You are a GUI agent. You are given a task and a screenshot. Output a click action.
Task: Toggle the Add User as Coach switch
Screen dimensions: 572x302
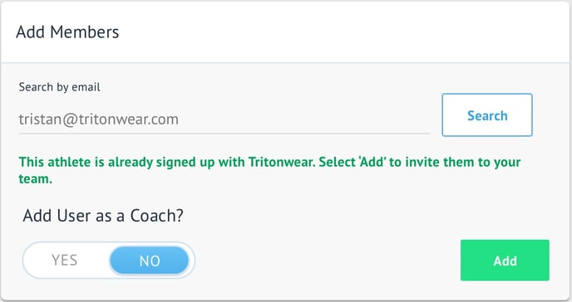tap(109, 261)
